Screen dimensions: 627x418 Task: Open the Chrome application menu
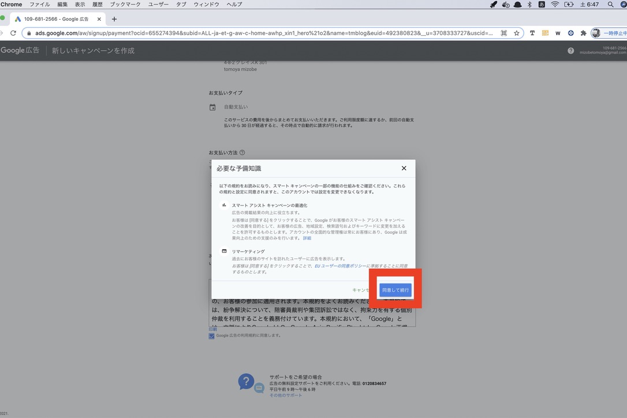(x=11, y=5)
